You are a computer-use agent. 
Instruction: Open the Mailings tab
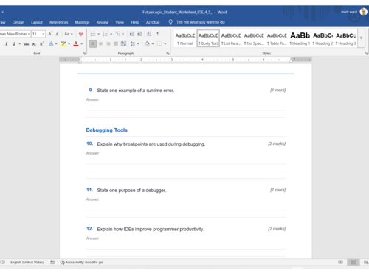point(82,22)
